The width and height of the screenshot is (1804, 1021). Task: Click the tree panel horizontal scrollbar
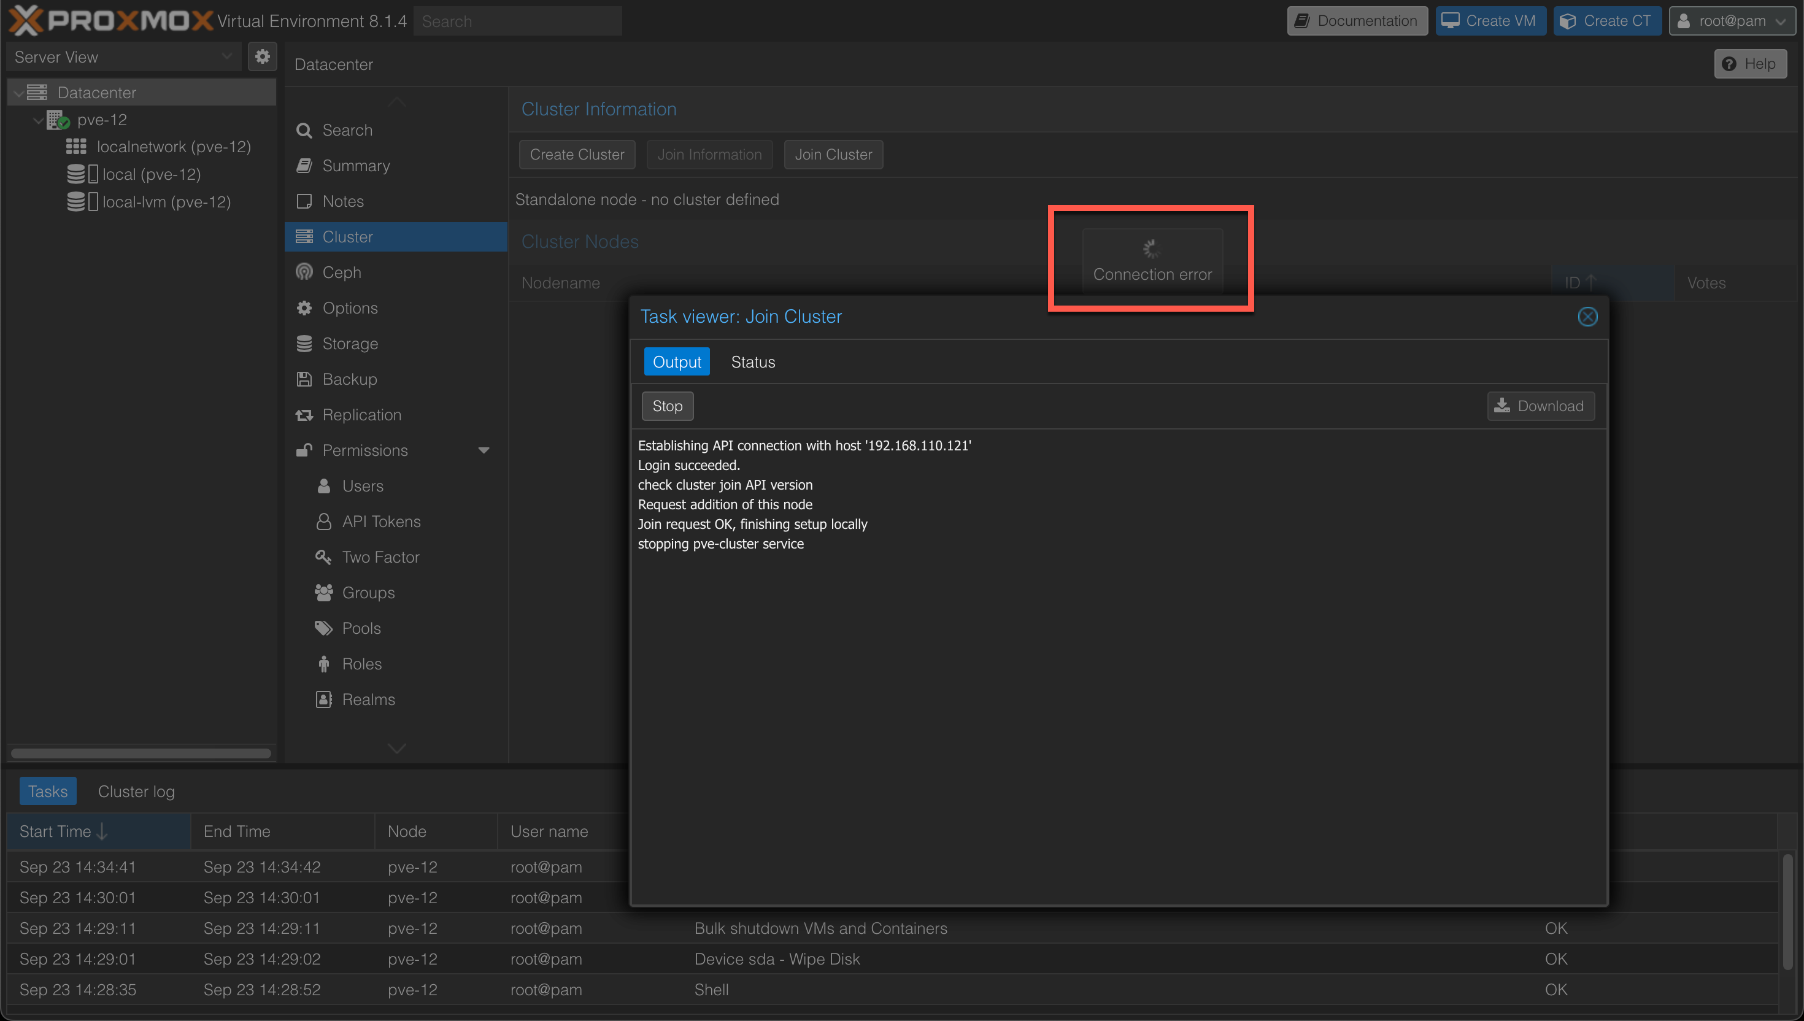[141, 753]
